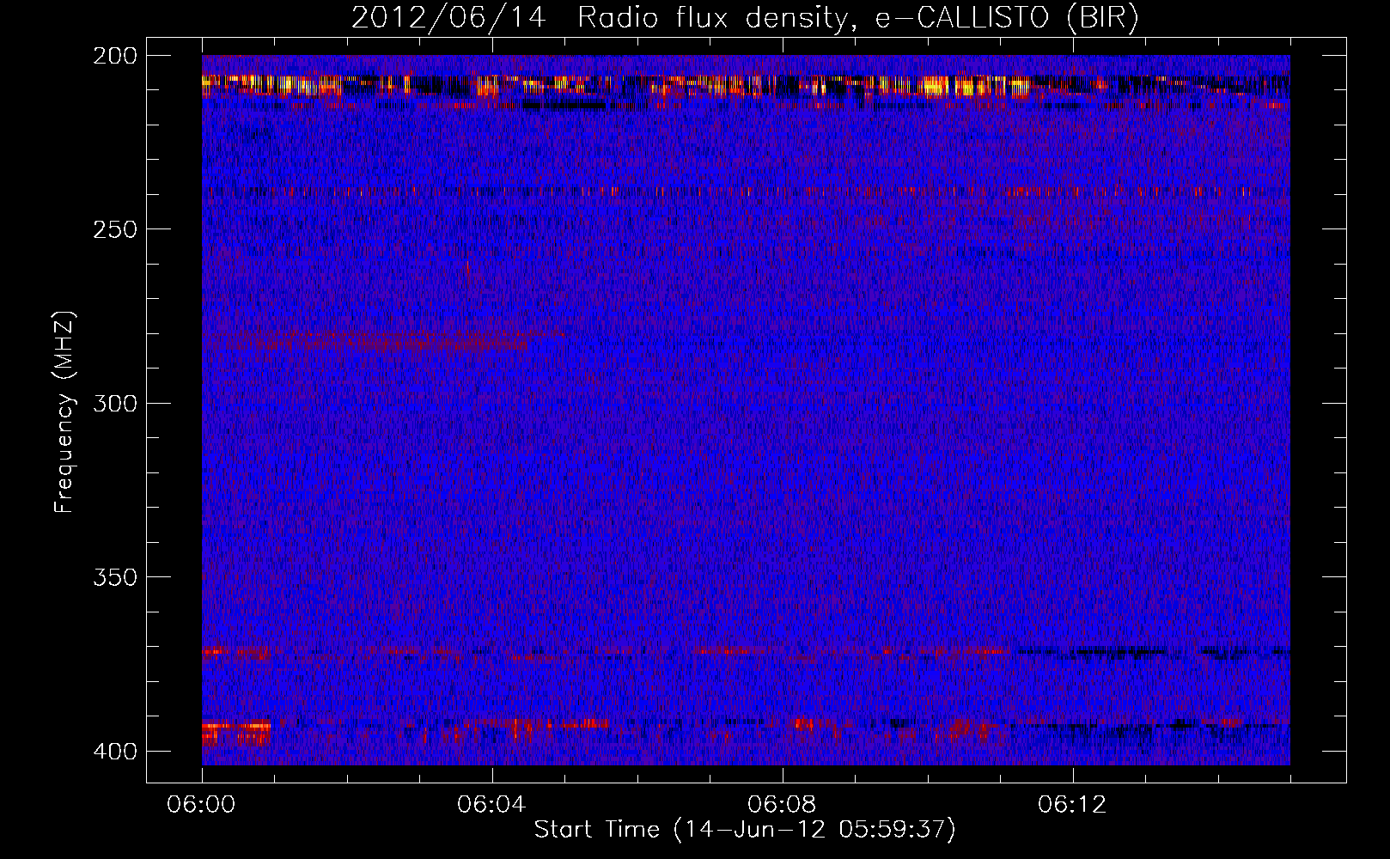Click the 'Start Time (14-Jun-12 05:59:37)' label
This screenshot has width=1390, height=859.
[745, 830]
